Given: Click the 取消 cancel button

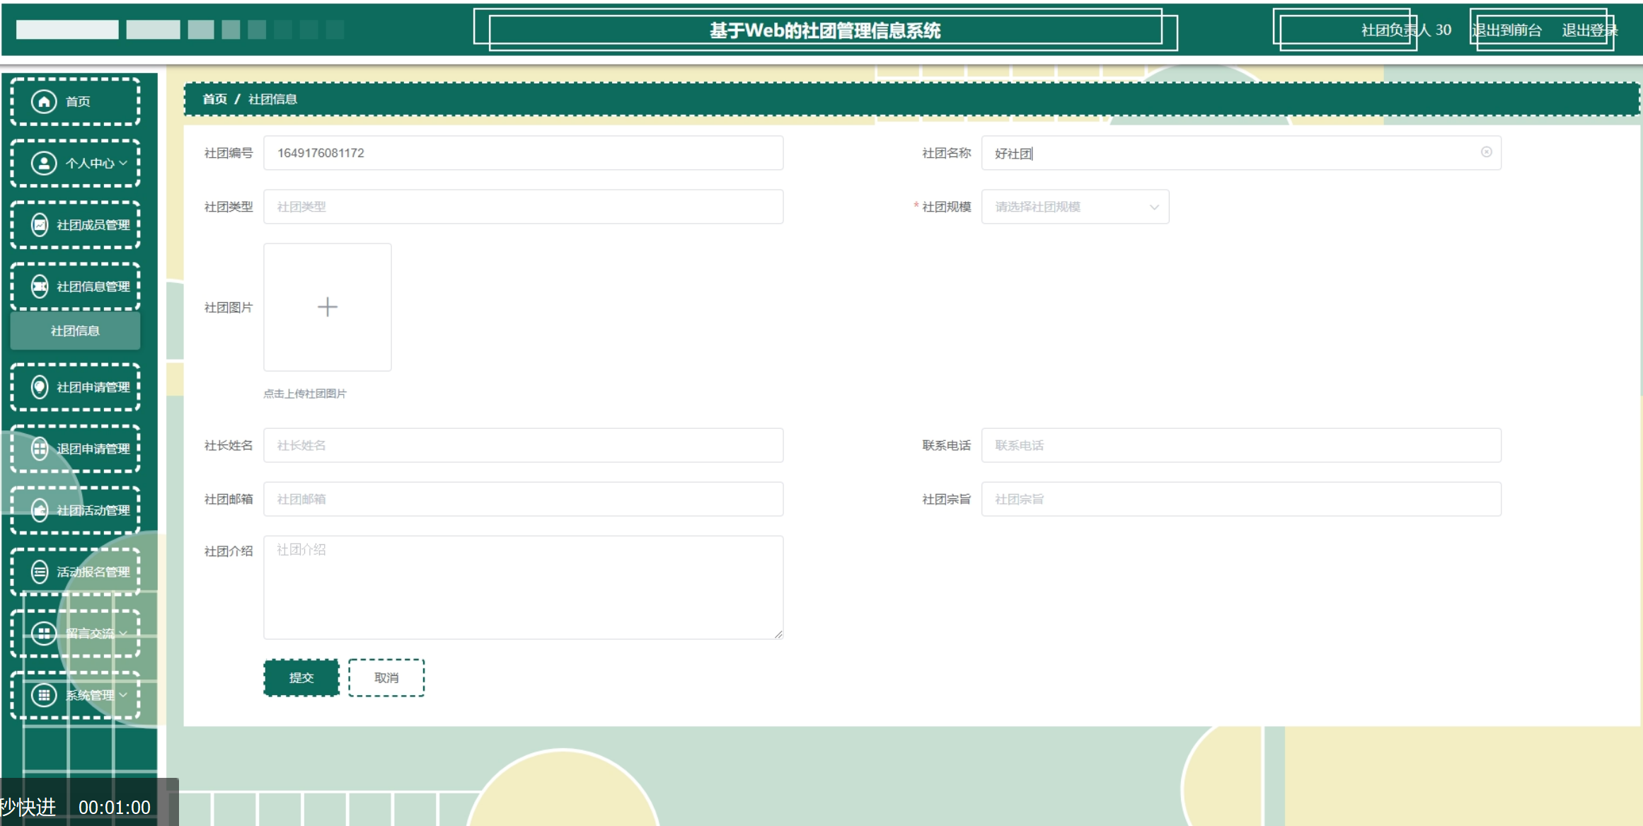Looking at the screenshot, I should point(386,677).
